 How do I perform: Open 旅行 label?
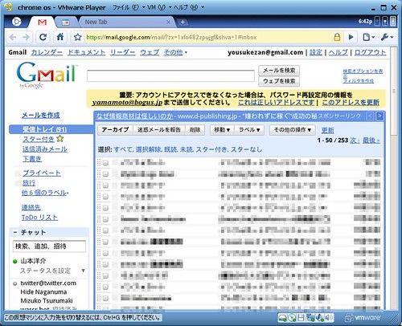click(29, 183)
